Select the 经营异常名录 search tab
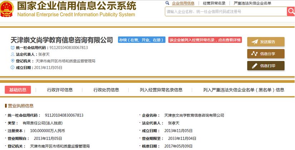 click(214, 3)
